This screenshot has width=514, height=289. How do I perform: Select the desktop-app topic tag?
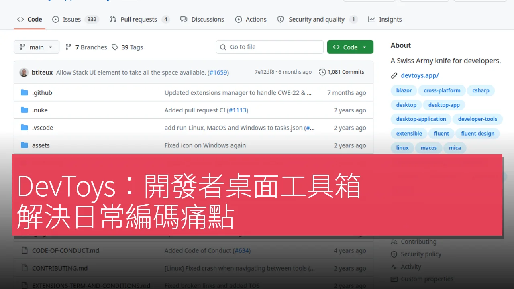click(x=444, y=105)
